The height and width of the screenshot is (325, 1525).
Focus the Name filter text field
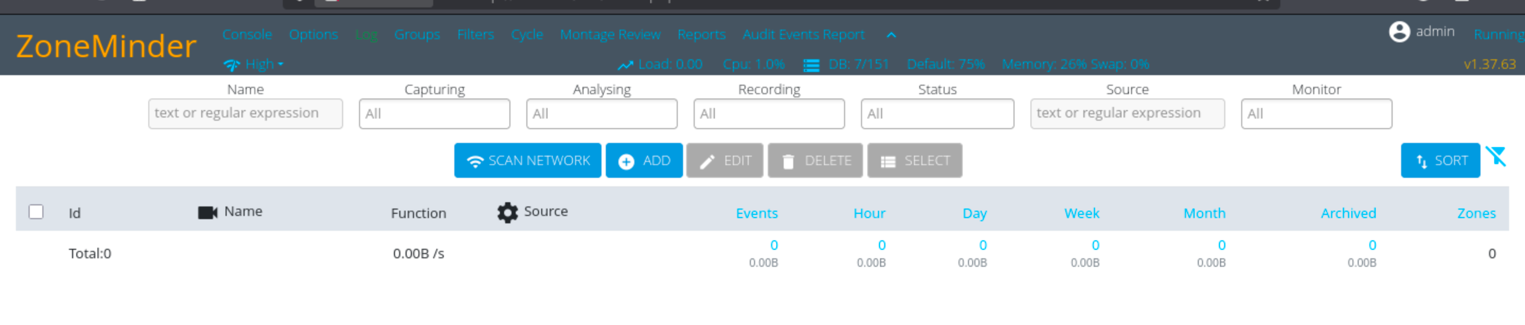(245, 114)
